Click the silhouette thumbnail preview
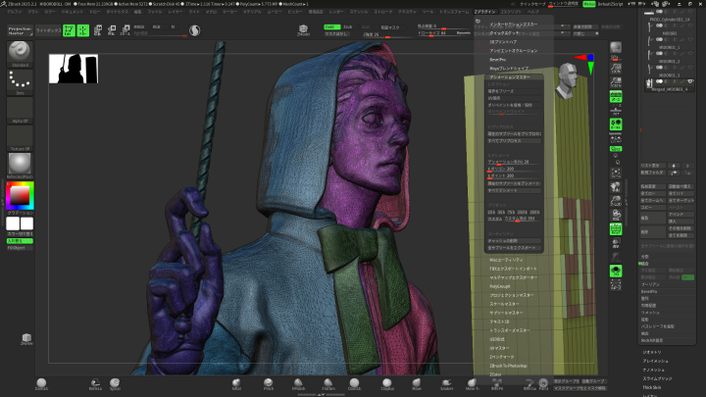 point(74,69)
